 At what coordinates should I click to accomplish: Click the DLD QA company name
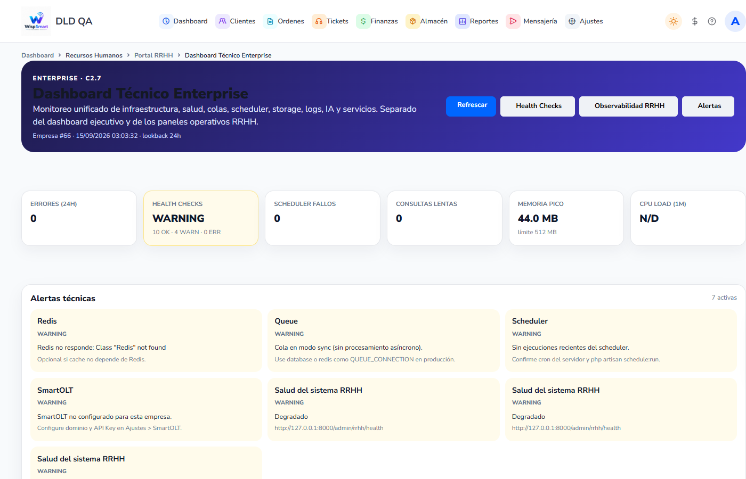[74, 21]
